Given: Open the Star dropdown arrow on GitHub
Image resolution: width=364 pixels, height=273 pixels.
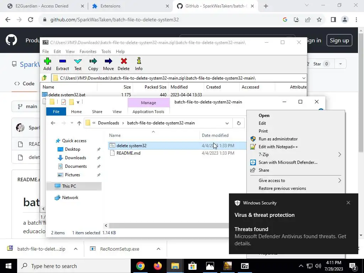Looking at the screenshot, I should point(340,64).
